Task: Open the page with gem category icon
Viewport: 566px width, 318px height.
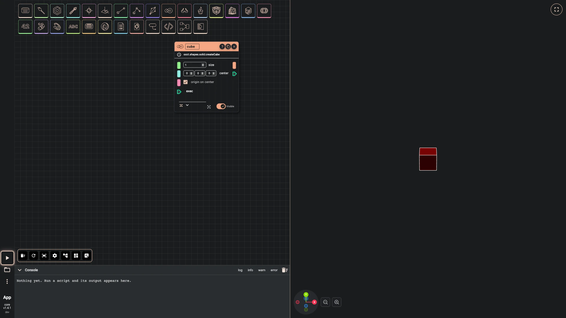Action: 137,27
